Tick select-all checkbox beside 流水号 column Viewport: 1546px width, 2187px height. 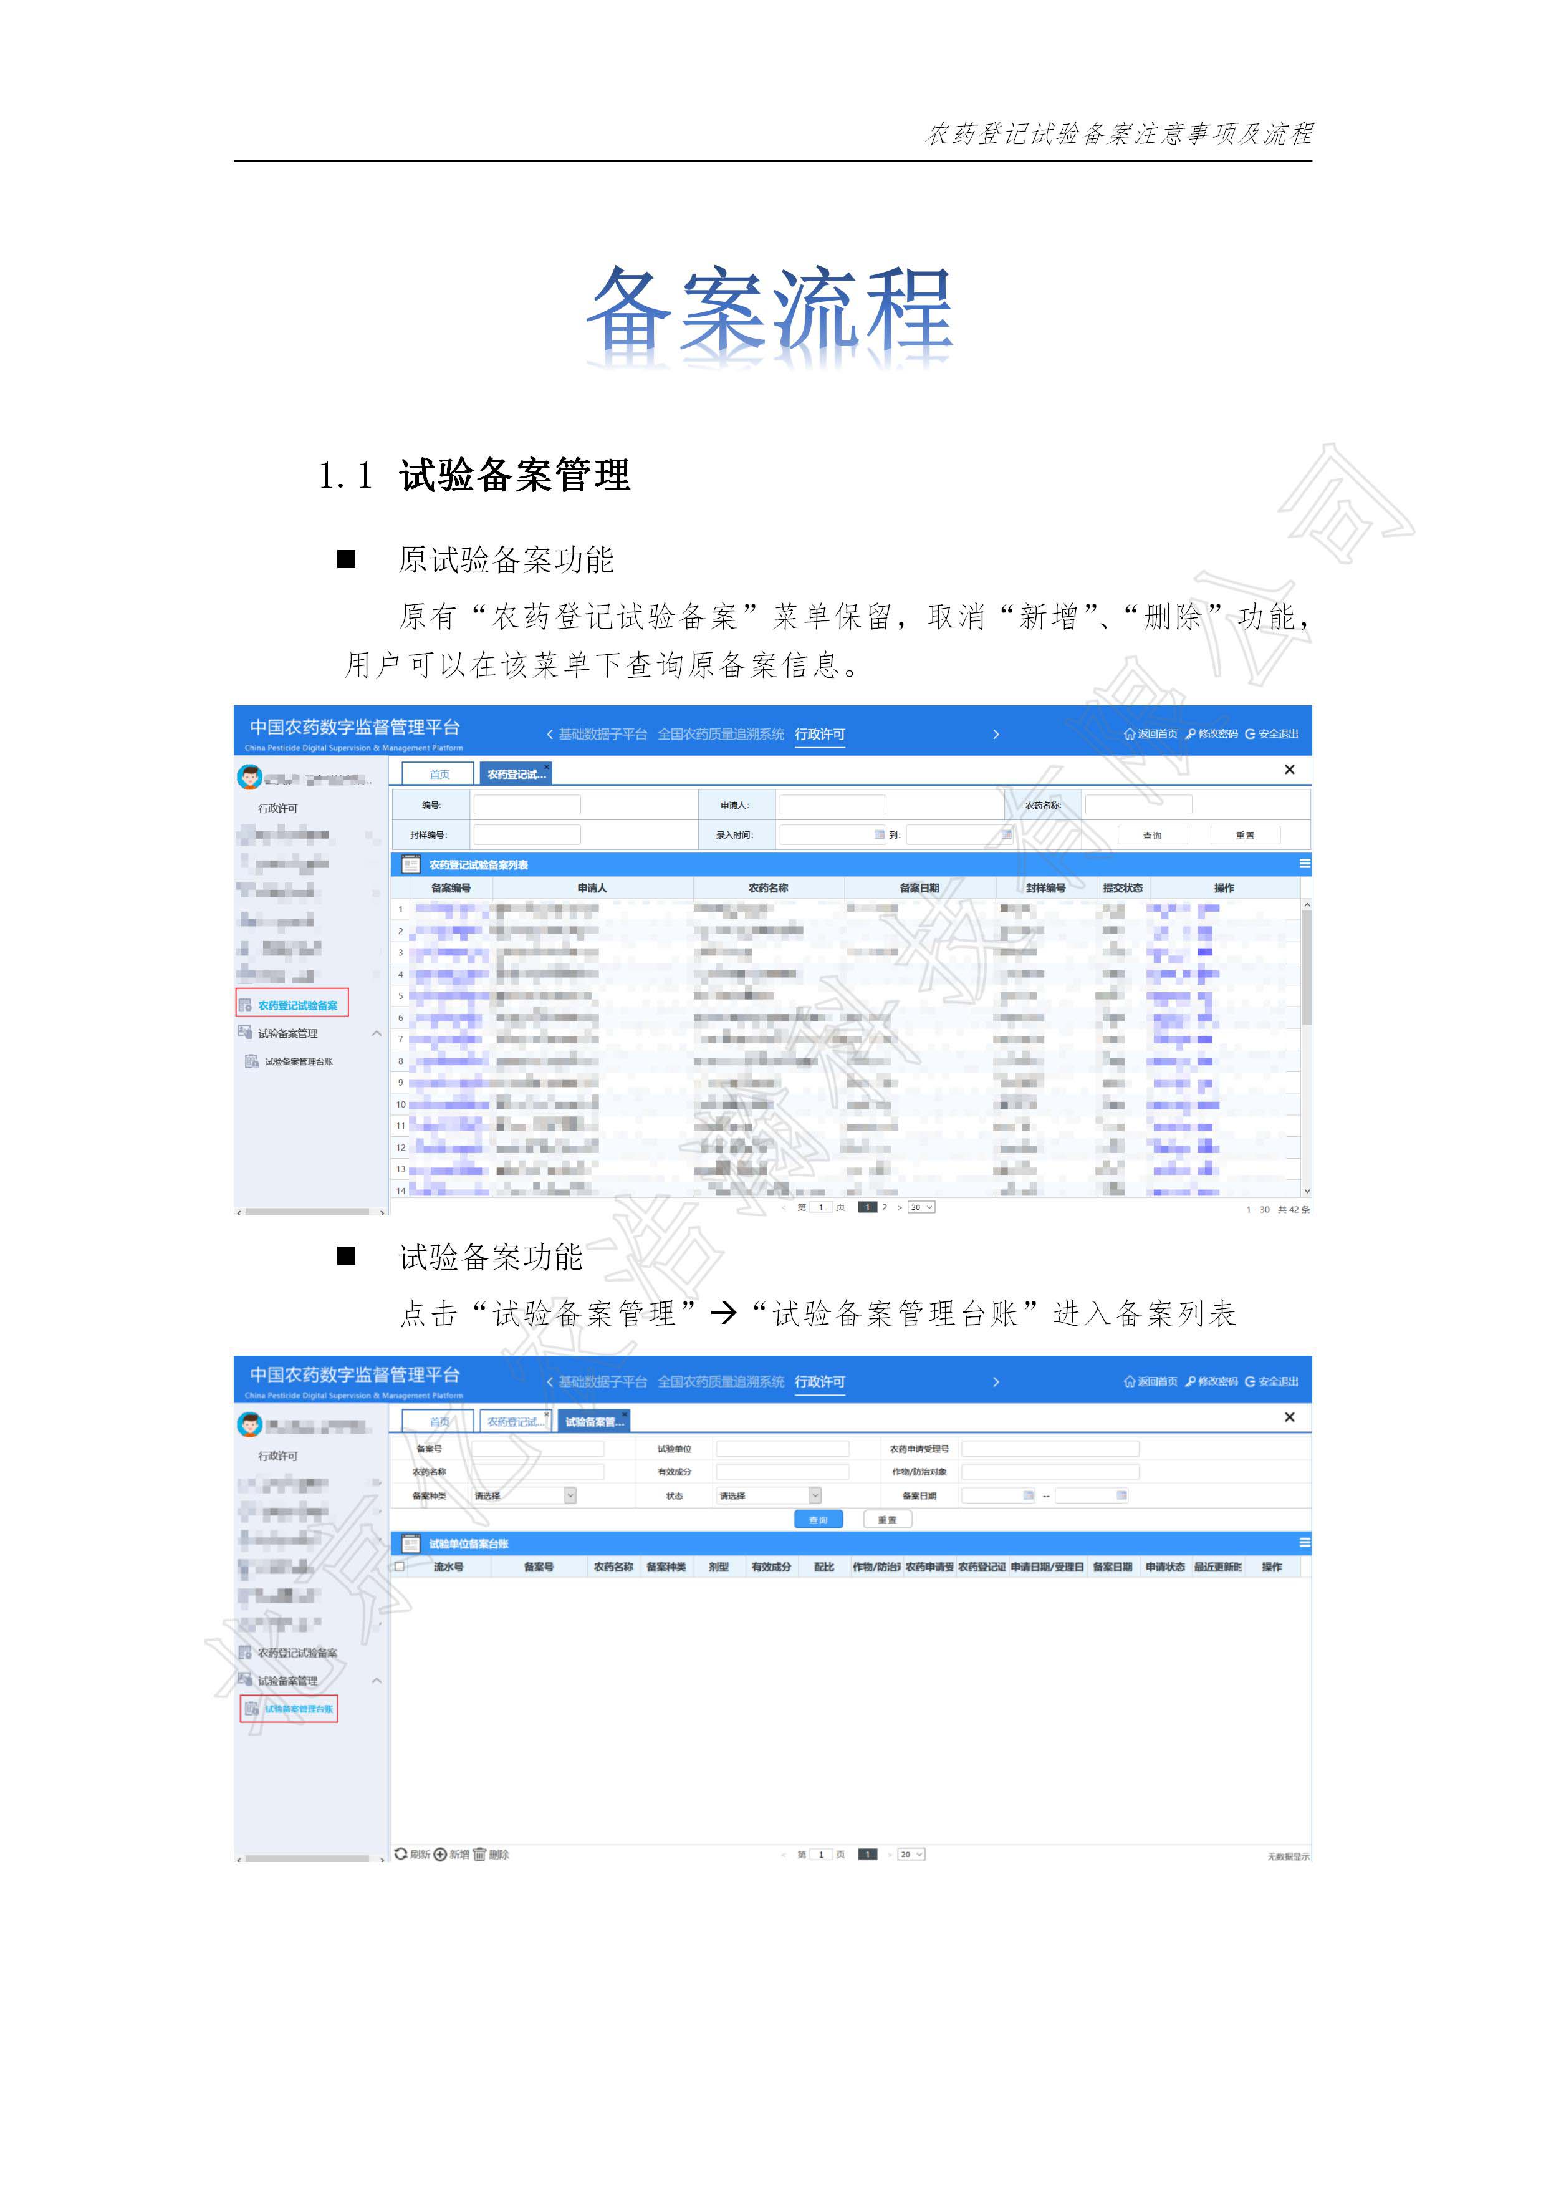click(x=400, y=1566)
